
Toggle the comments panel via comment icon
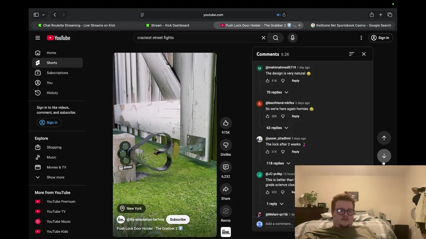pos(226,167)
